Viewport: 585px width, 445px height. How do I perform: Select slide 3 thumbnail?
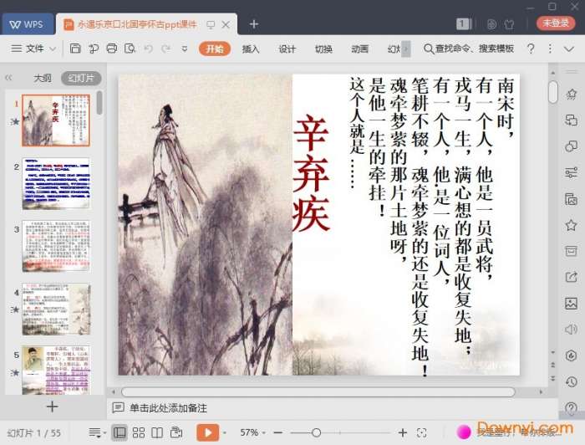pos(56,246)
